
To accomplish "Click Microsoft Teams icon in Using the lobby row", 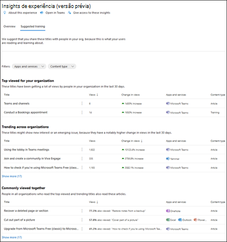I will coord(168,149).
